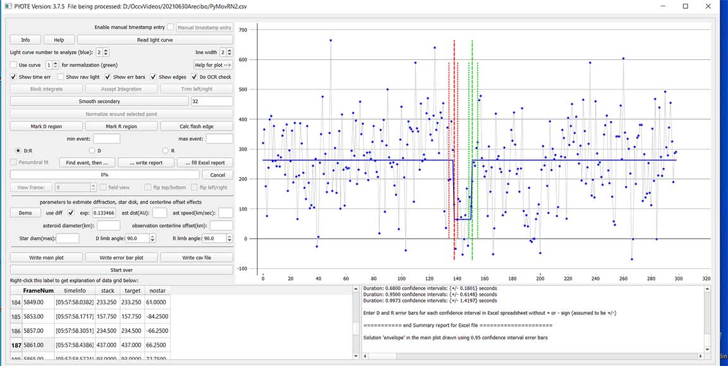Click the ... write report button

[x=146, y=163]
